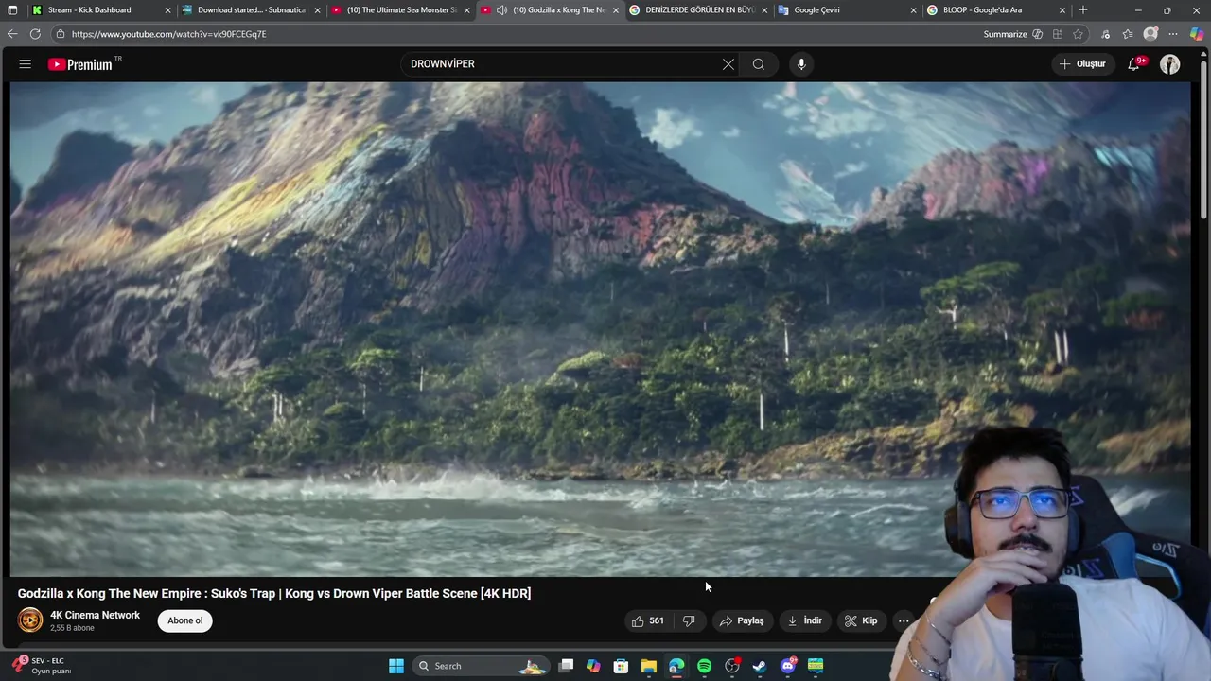Open more actions three-dot menu
1211x681 pixels.
(904, 620)
